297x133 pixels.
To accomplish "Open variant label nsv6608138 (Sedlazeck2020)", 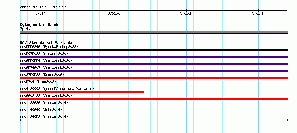I will pyautogui.click(x=46, y=96).
